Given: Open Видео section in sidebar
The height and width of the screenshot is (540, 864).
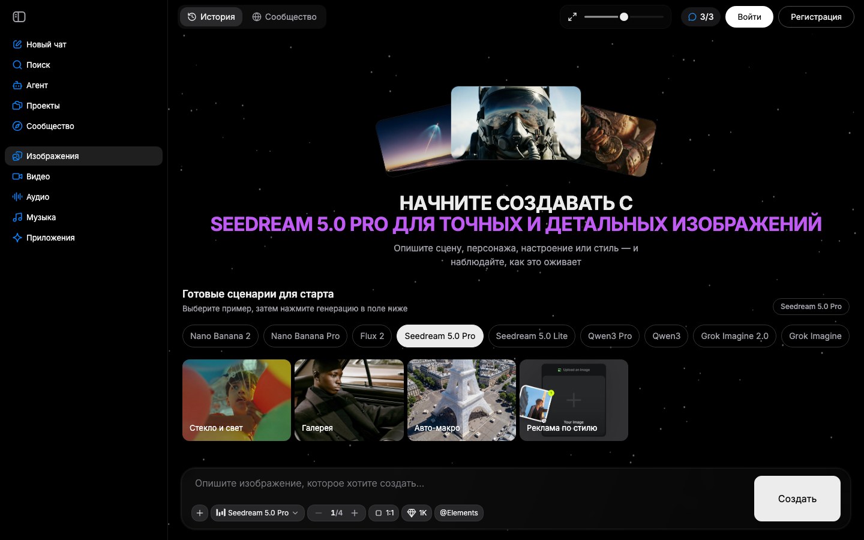Looking at the screenshot, I should tap(83, 176).
